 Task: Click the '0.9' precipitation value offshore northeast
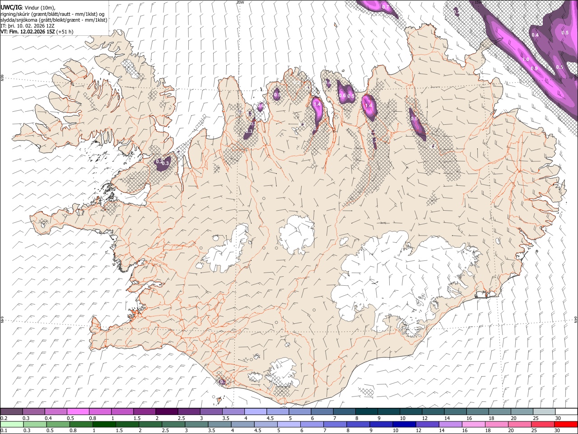(x=534, y=68)
